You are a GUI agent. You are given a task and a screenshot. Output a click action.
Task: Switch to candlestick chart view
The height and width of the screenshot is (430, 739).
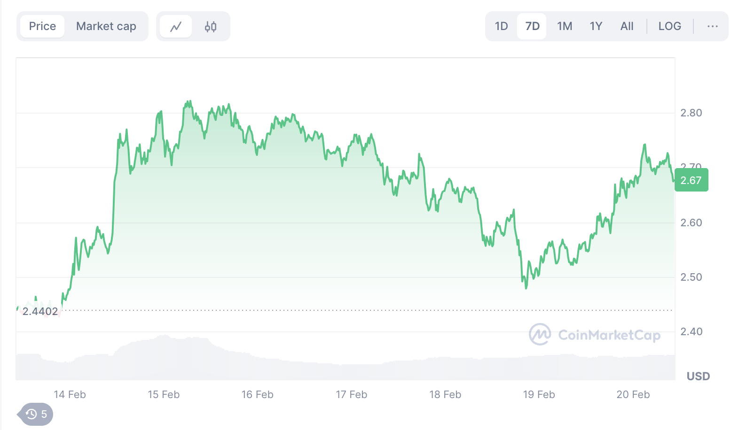coord(211,27)
